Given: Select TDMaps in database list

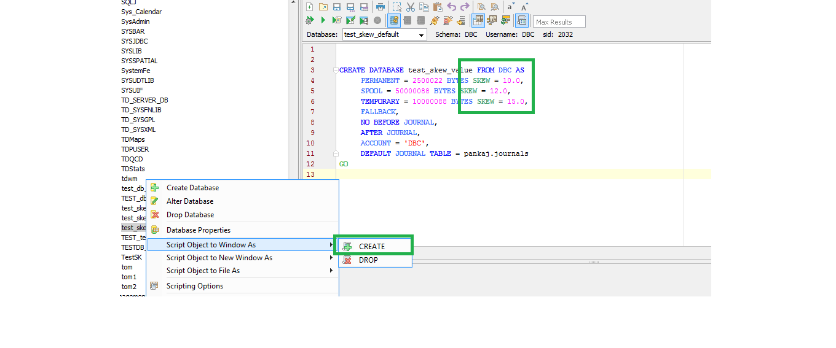Looking at the screenshot, I should [133, 139].
